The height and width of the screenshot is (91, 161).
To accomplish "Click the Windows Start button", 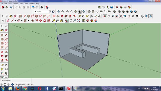I will [3, 89].
